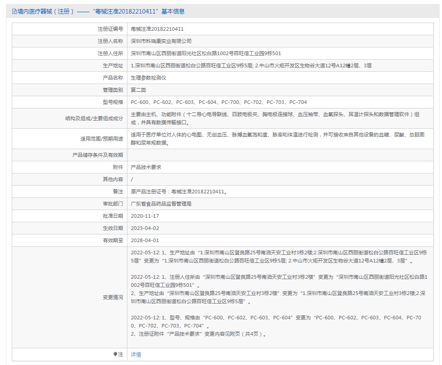Select expiry date 2028-04-01

145,240
